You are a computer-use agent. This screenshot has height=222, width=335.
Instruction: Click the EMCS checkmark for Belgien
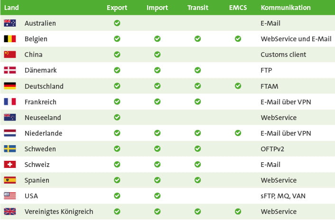click(238, 39)
